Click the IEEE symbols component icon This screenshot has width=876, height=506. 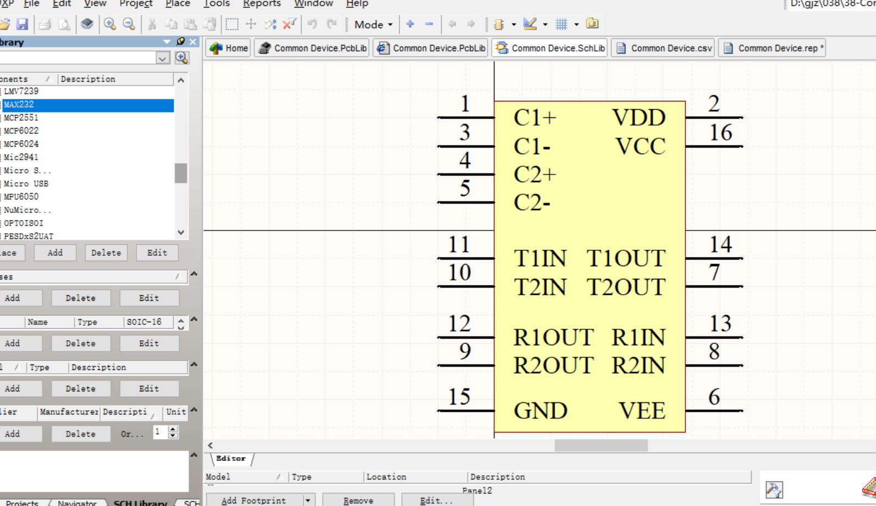point(499,24)
